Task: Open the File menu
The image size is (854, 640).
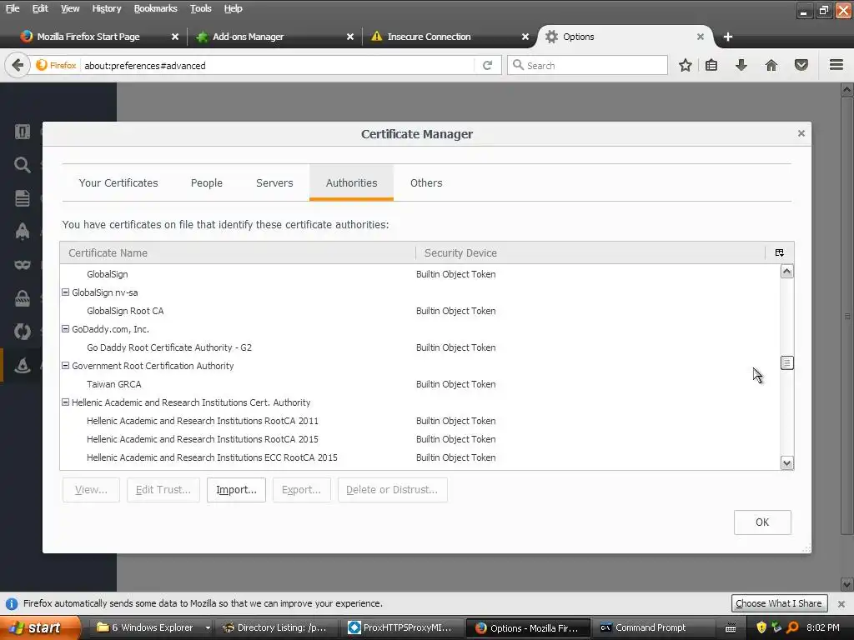Action: pyautogui.click(x=13, y=8)
